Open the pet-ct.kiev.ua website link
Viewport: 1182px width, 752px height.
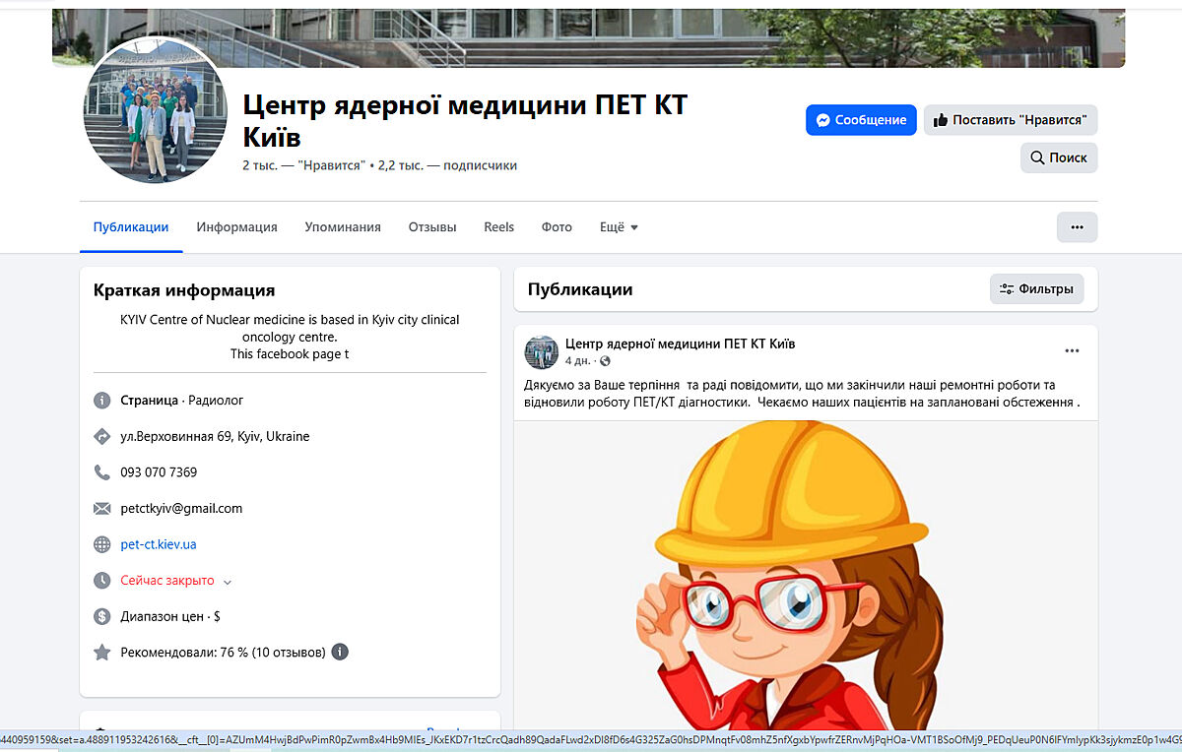pos(158,544)
